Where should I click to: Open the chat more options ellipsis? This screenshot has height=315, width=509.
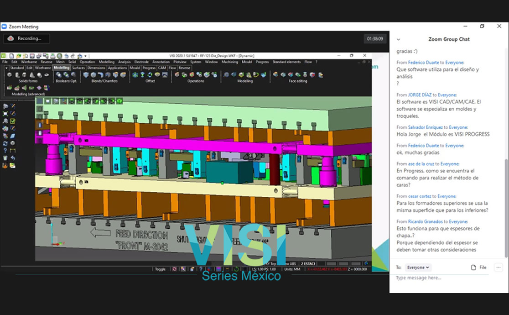tap(499, 267)
